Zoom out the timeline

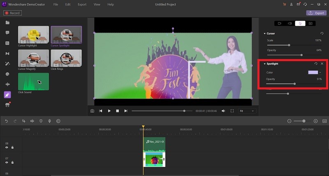(290, 121)
